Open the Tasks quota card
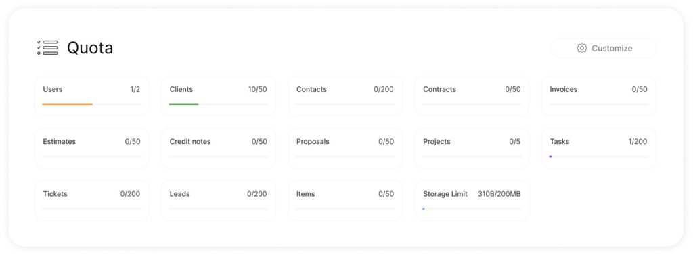 pyautogui.click(x=599, y=149)
